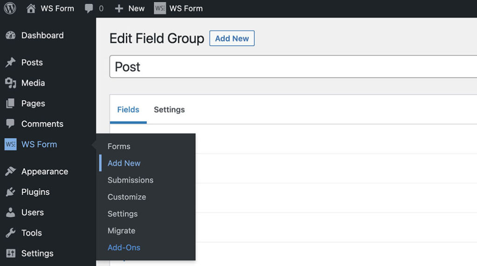This screenshot has width=477, height=266.
Task: Click the WS Form logo icon in admin bar
Action: pyautogui.click(x=160, y=8)
